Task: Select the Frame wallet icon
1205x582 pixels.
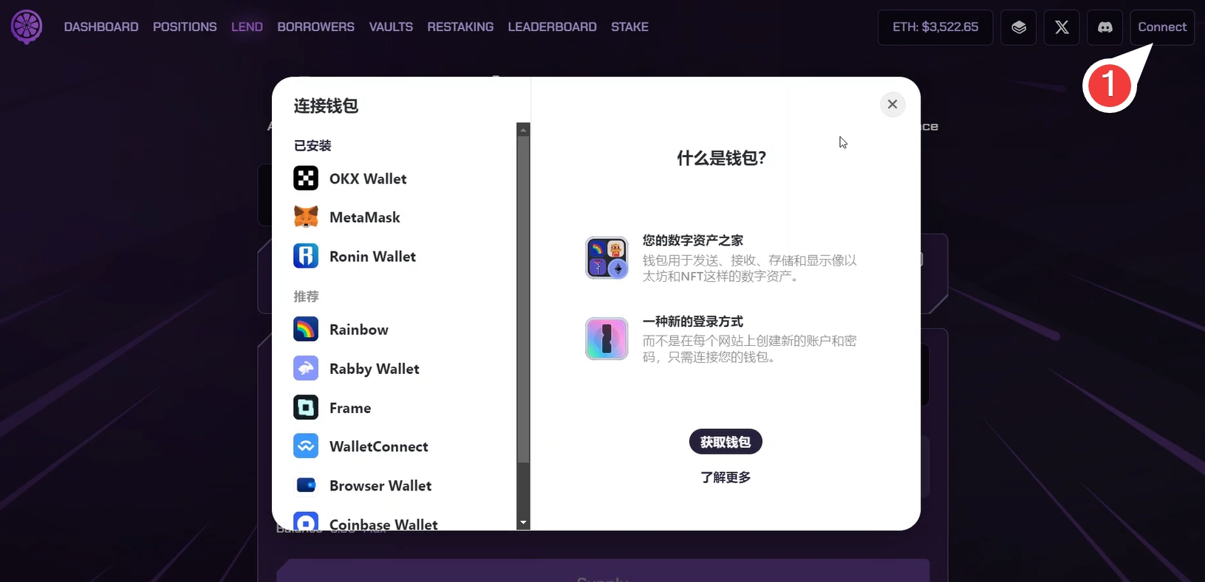Action: [306, 407]
